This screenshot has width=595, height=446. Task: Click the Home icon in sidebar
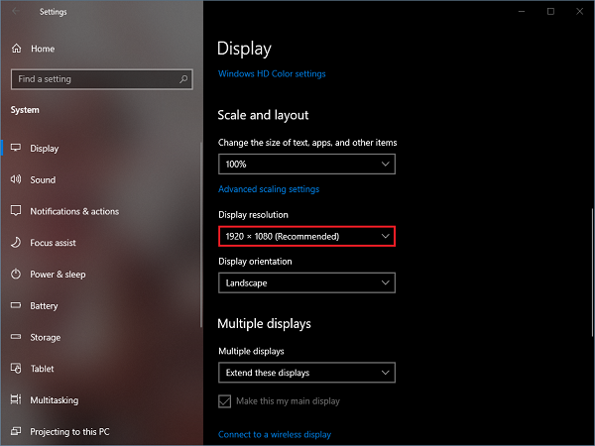[16, 48]
